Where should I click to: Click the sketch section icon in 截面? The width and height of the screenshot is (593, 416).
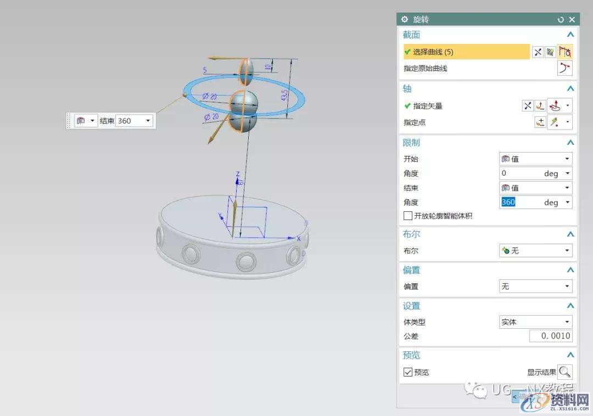(551, 52)
